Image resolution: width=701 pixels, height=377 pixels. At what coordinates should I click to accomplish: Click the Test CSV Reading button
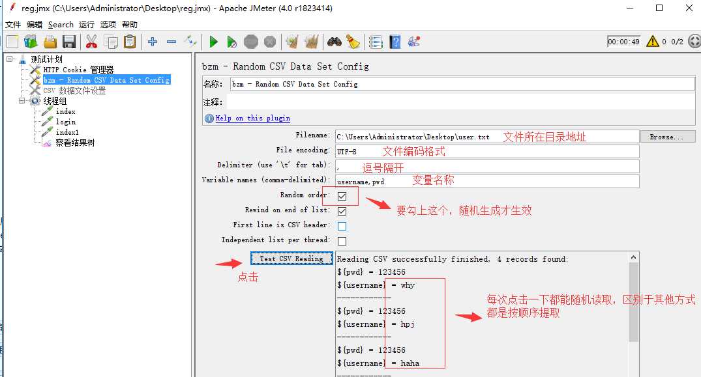pyautogui.click(x=291, y=258)
